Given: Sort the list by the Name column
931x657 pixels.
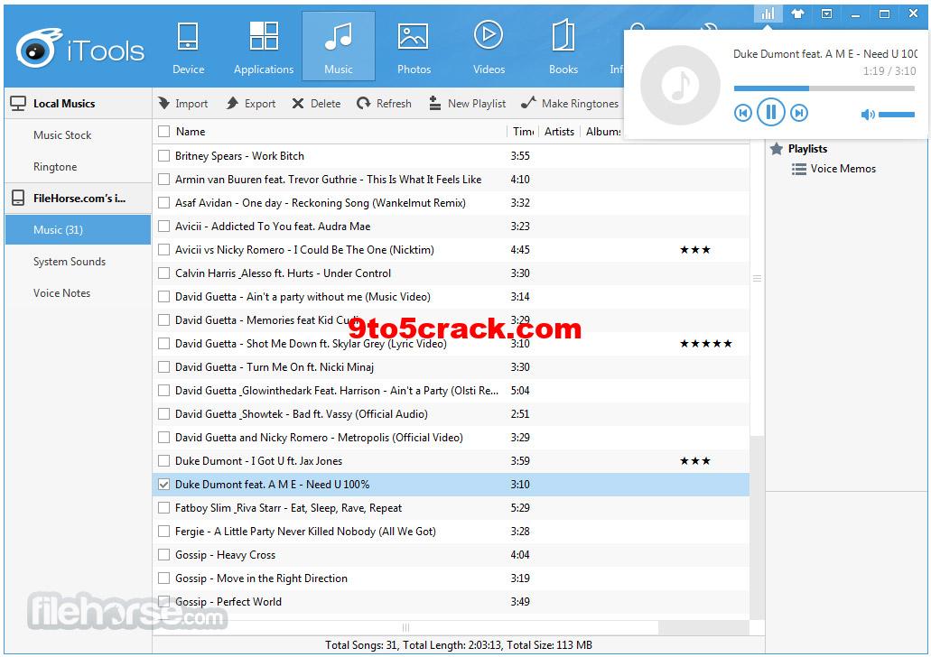Looking at the screenshot, I should (191, 131).
